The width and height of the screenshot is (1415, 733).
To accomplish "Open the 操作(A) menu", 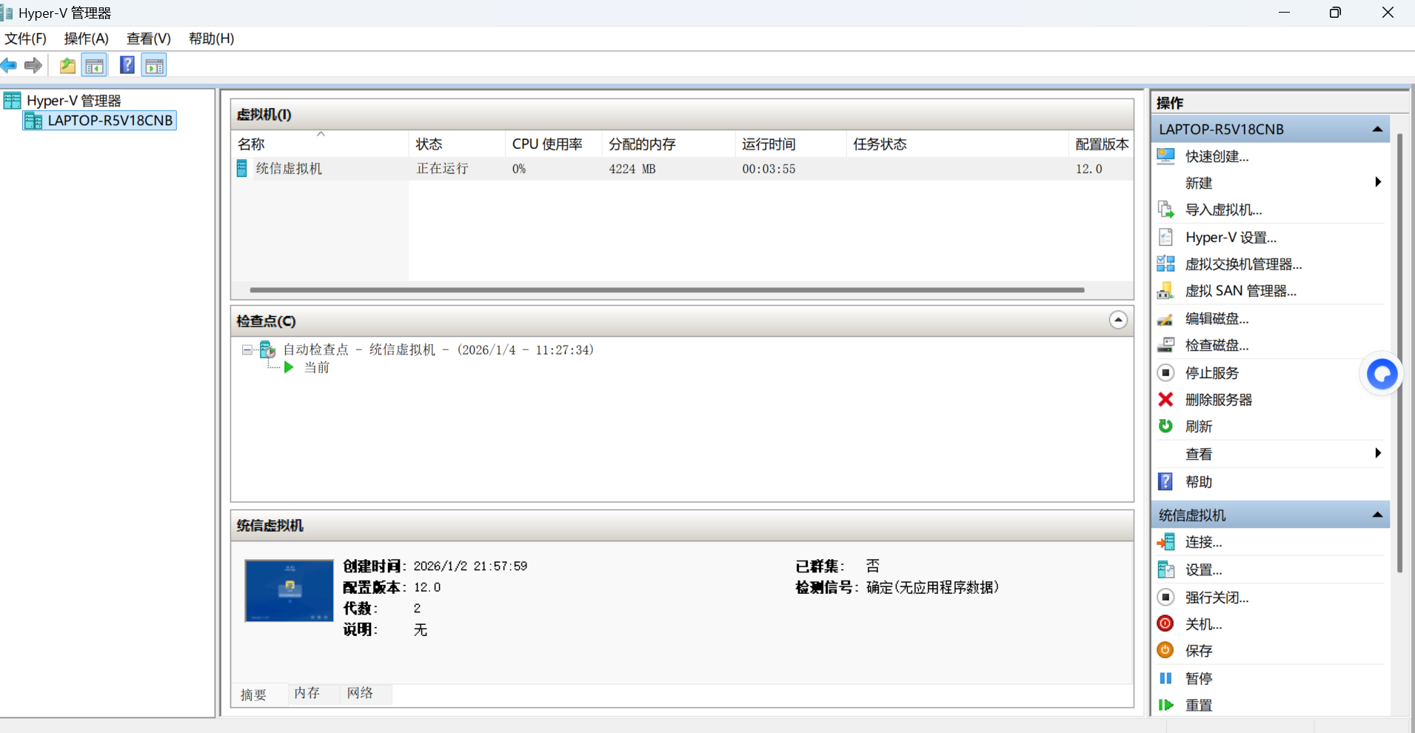I will pyautogui.click(x=87, y=39).
